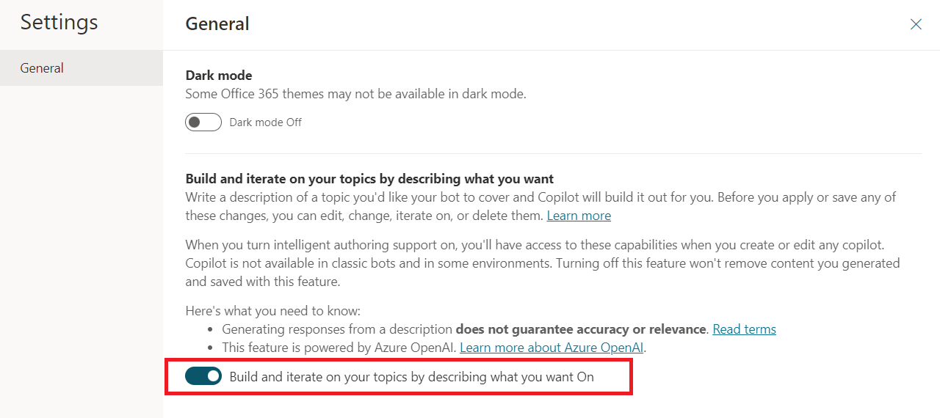The height and width of the screenshot is (418, 940).
Task: Click the Office 365 themes description text
Action: tap(355, 94)
